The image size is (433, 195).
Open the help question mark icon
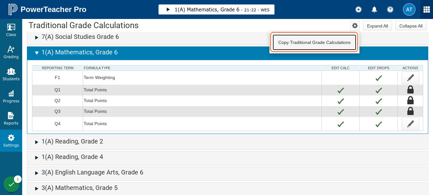[x=390, y=9]
